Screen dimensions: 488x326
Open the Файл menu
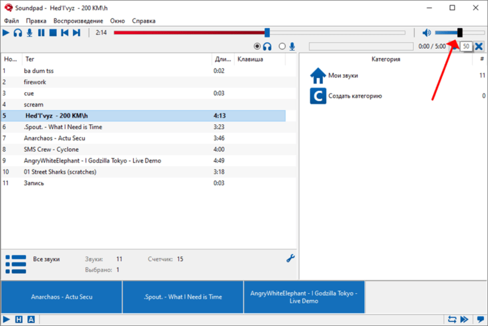tap(11, 21)
